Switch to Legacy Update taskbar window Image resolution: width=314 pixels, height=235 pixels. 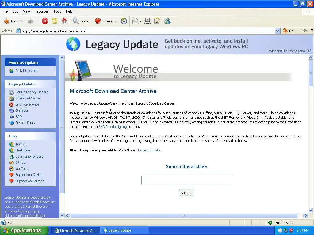(x=124, y=230)
